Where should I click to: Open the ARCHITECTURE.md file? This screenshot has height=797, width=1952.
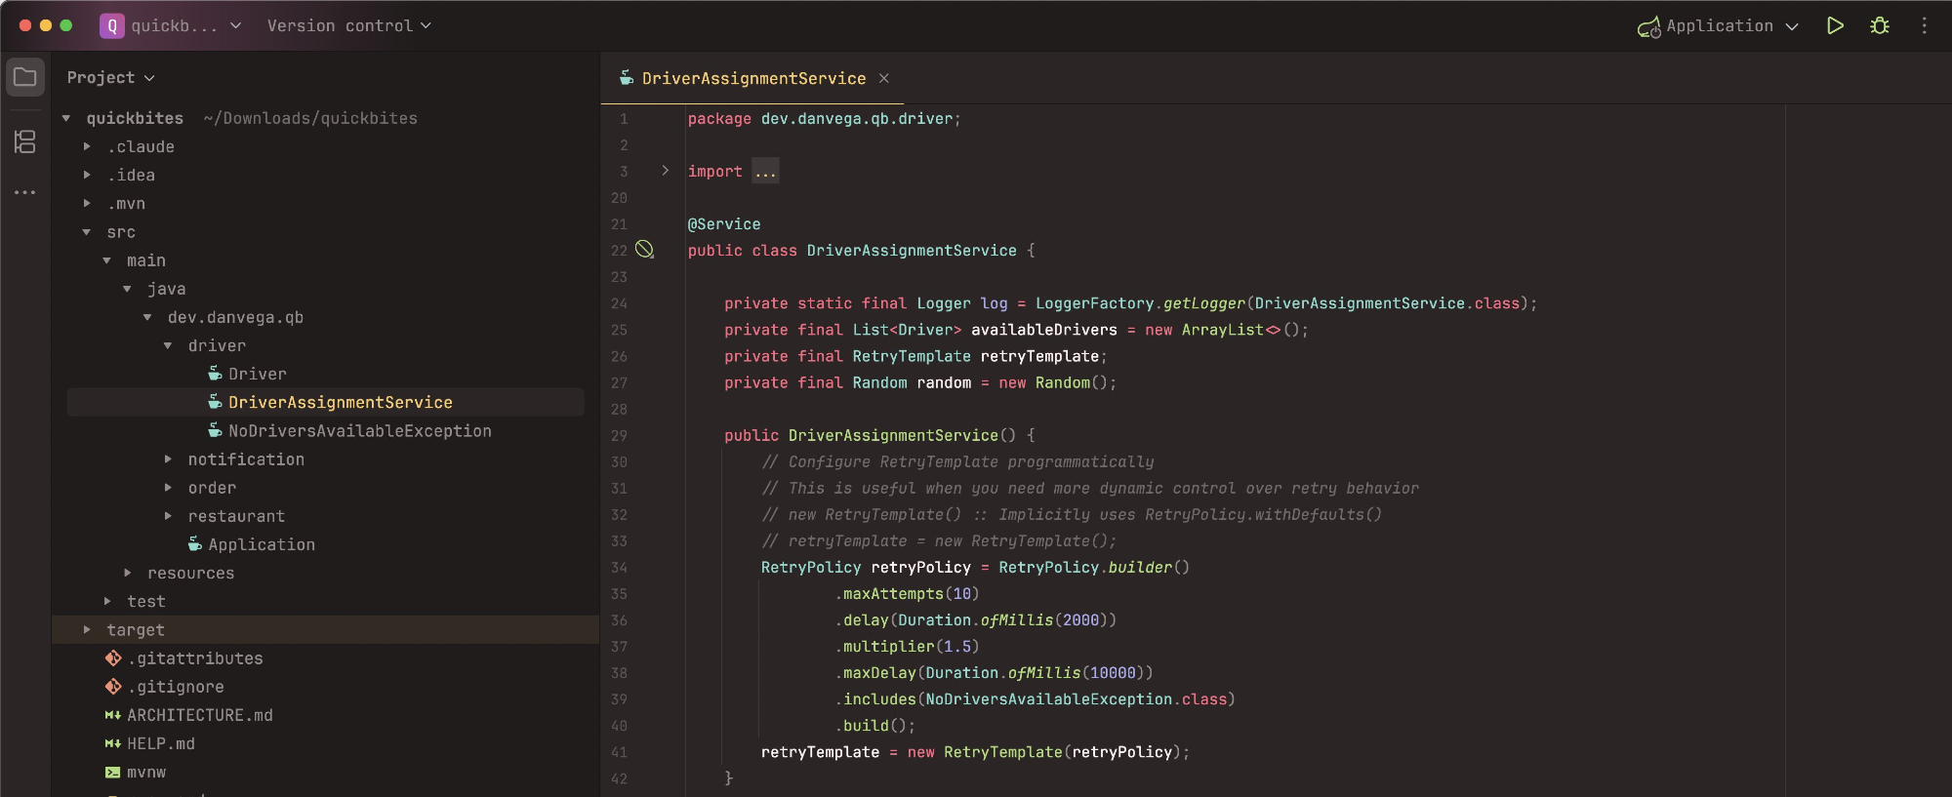pos(199,716)
